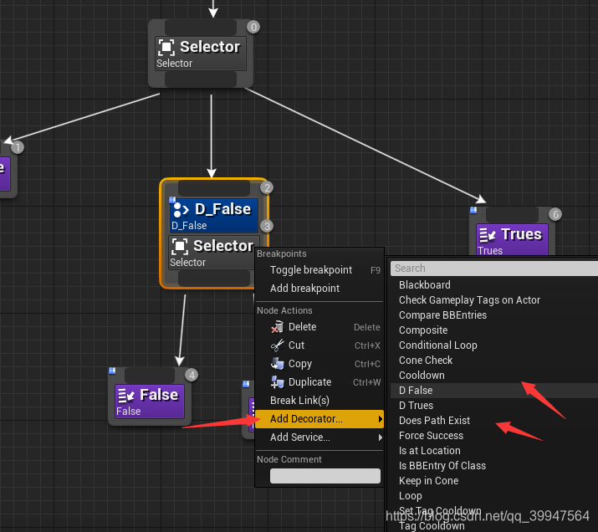Click the root Selector node icon
This screenshot has height=532, width=598.
166,48
